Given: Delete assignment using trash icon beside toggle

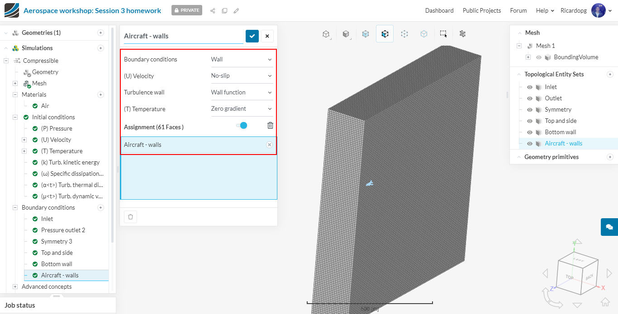Looking at the screenshot, I should tap(270, 126).
